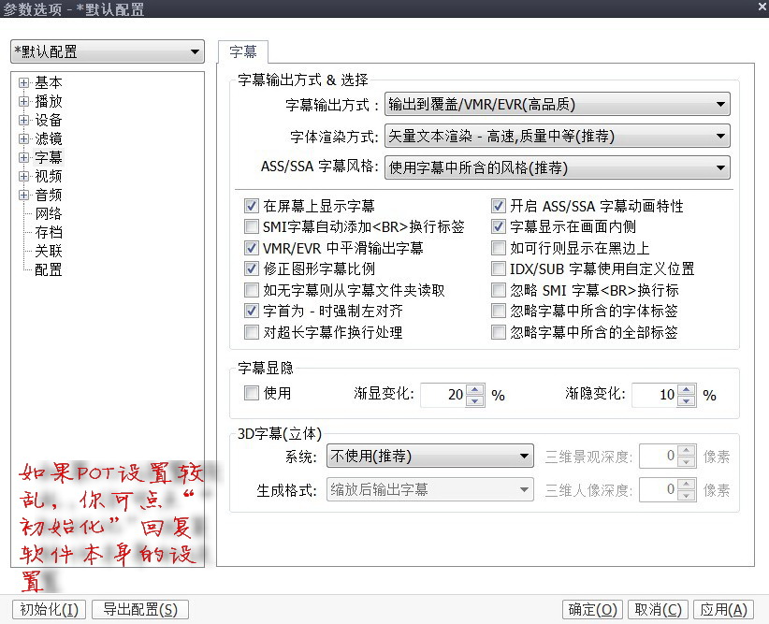Increase 渐显变化 value with up arrow
The width and height of the screenshot is (769, 624).
click(475, 389)
